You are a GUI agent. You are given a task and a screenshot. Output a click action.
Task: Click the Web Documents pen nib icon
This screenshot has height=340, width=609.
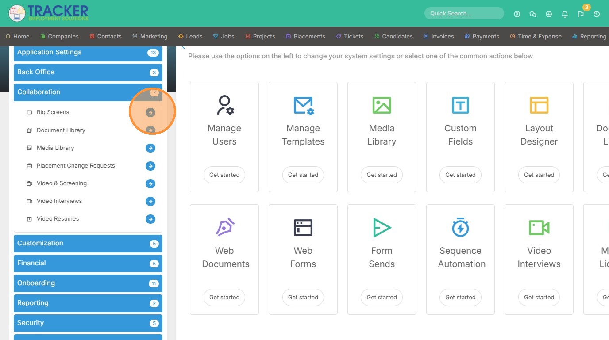pos(224,228)
